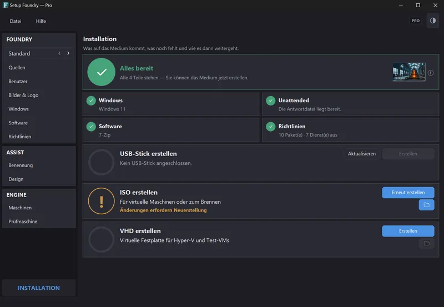Click Aktualisieren to refresh USB sticks
The image size is (444, 307).
(362, 154)
